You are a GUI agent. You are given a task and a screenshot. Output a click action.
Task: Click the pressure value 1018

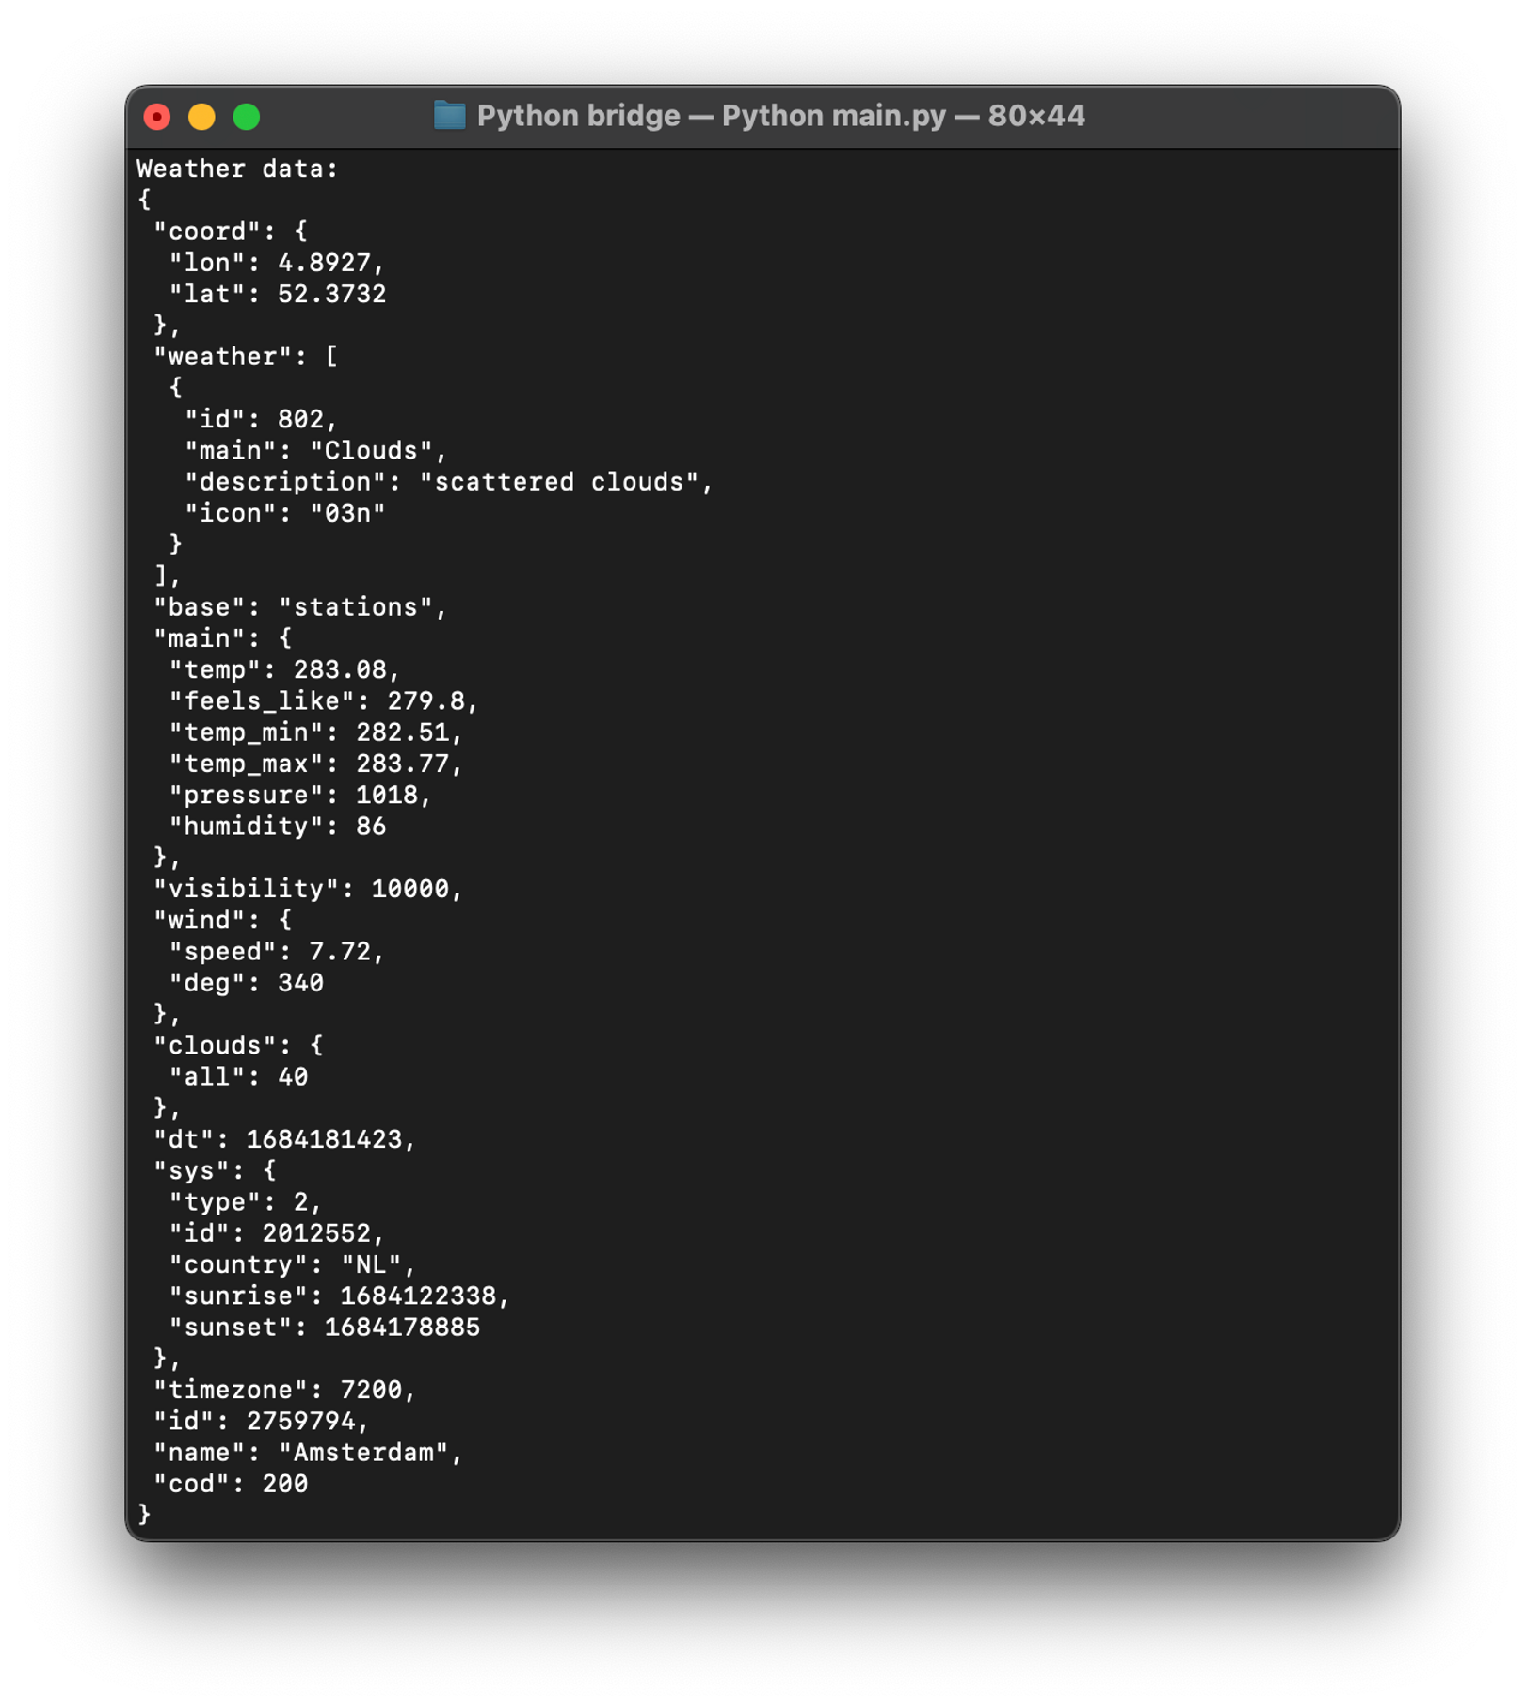click(x=386, y=795)
